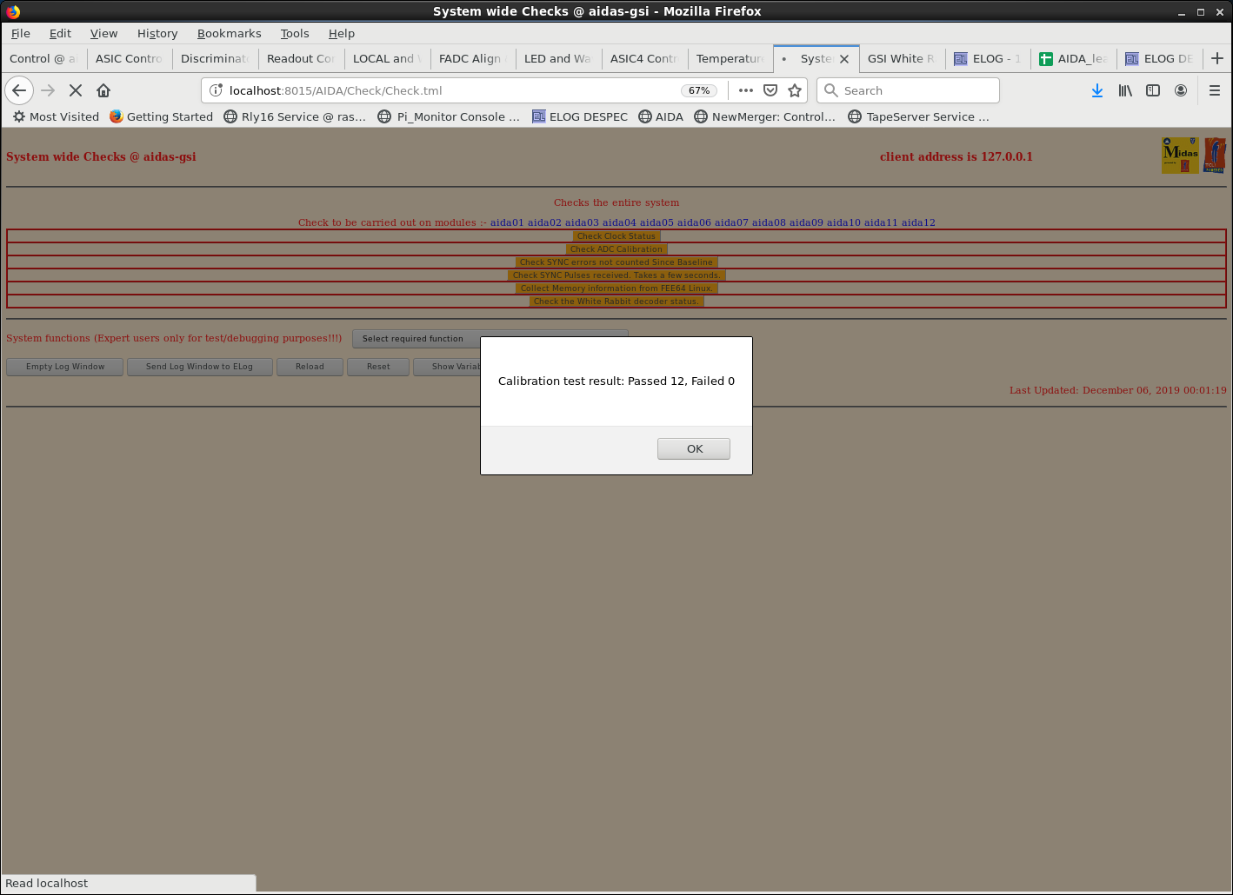The height and width of the screenshot is (895, 1233).
Task: Switch to the ELOG - 1 tab
Action: [x=988, y=59]
